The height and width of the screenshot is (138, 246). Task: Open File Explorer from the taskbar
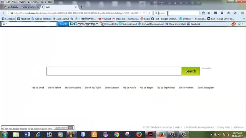[16, 135]
